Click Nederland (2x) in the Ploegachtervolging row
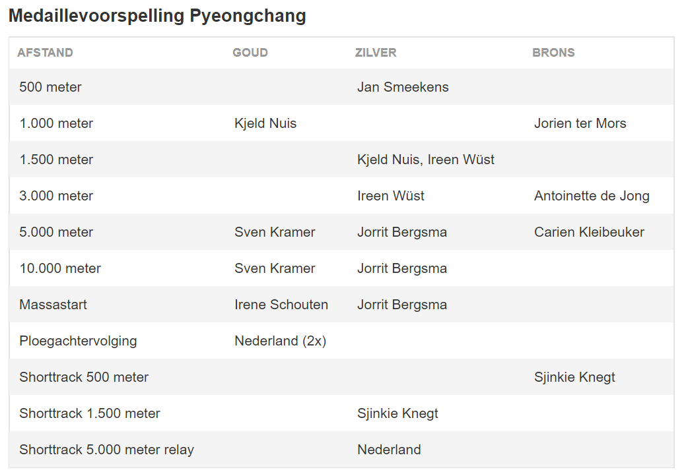 [280, 341]
